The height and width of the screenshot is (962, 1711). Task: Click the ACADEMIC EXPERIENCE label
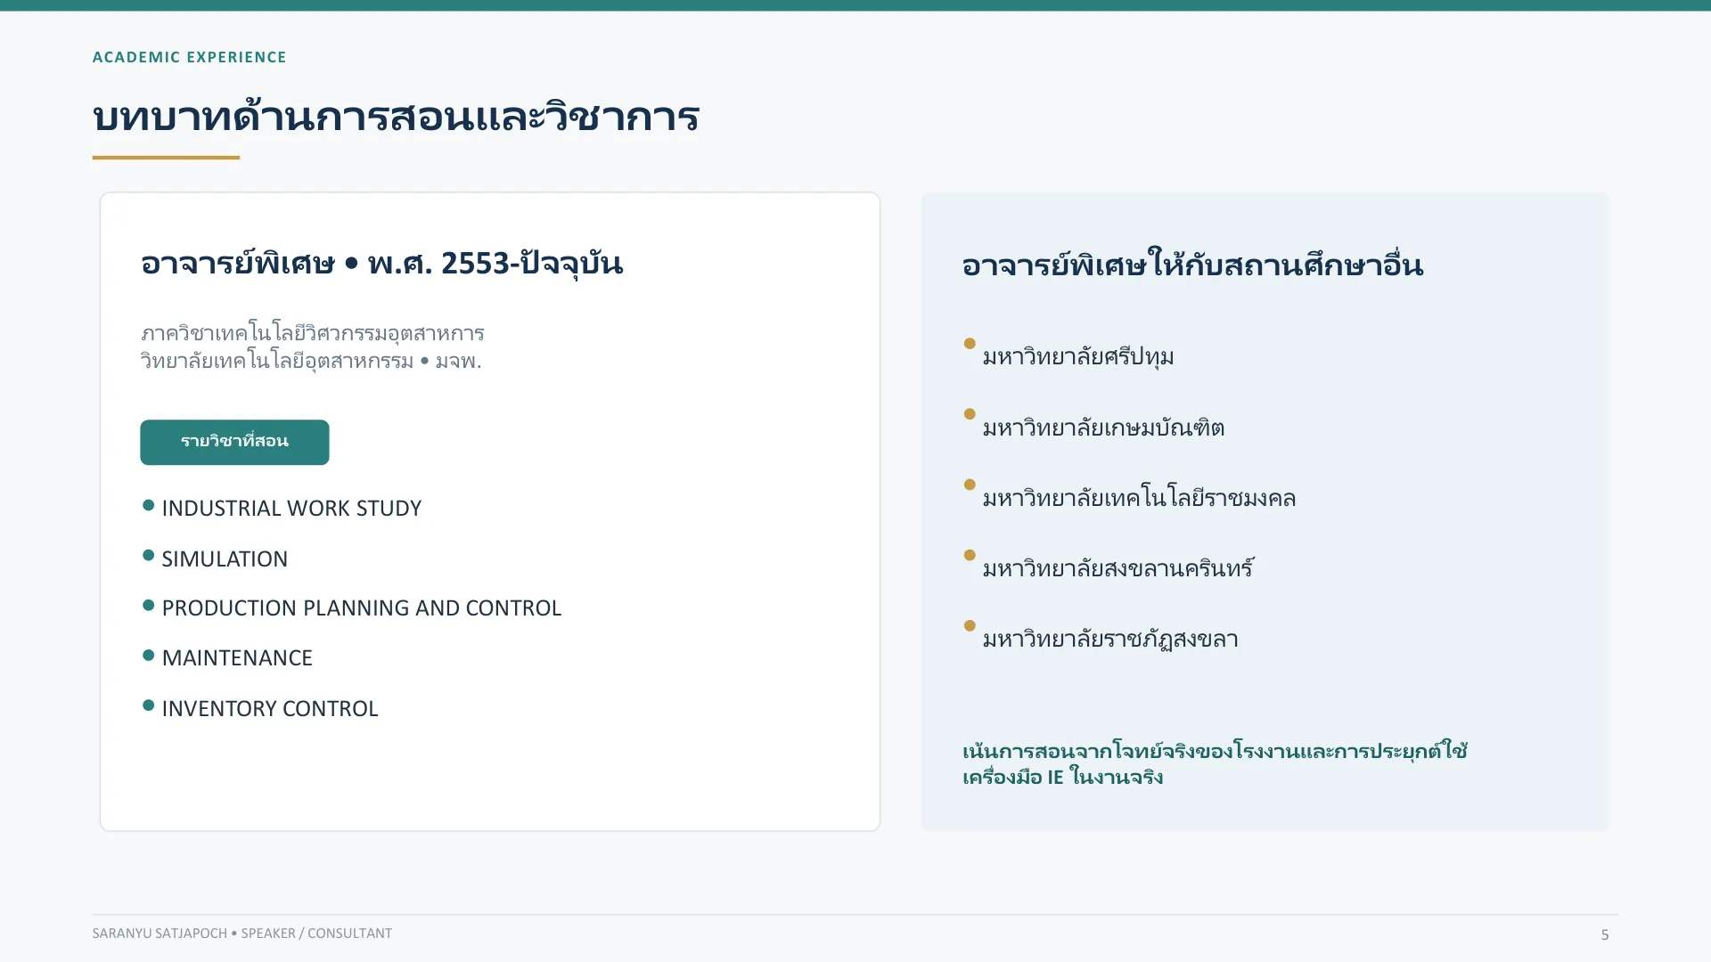coord(190,57)
